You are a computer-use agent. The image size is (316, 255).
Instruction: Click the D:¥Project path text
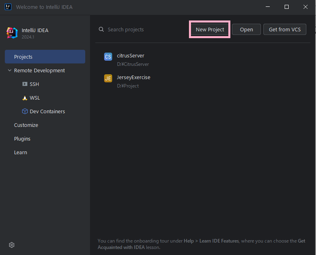point(128,86)
